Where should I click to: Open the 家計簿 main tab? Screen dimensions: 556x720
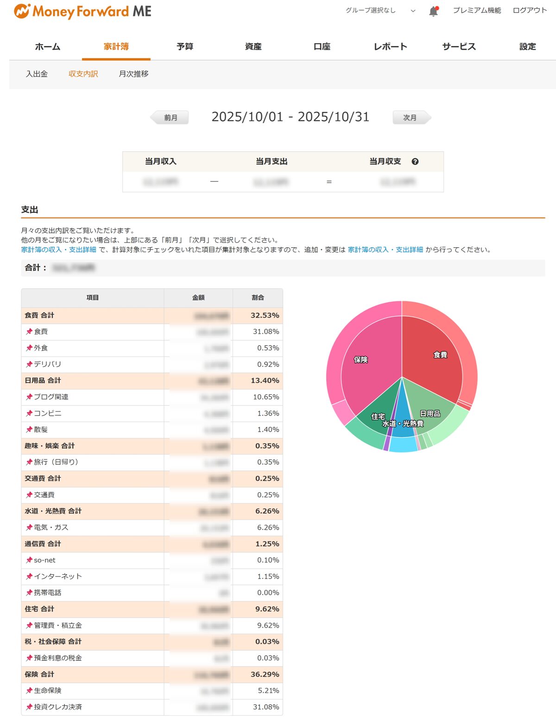[x=116, y=46]
